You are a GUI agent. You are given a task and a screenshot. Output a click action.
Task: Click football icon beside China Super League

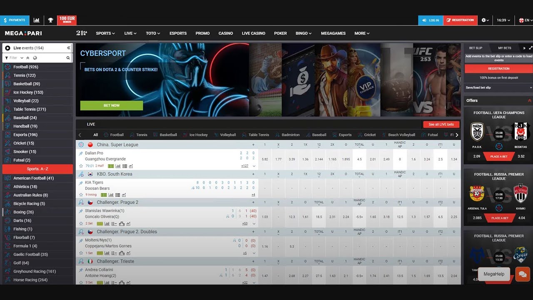81,145
